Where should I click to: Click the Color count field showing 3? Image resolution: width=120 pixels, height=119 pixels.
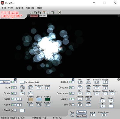(19, 99)
